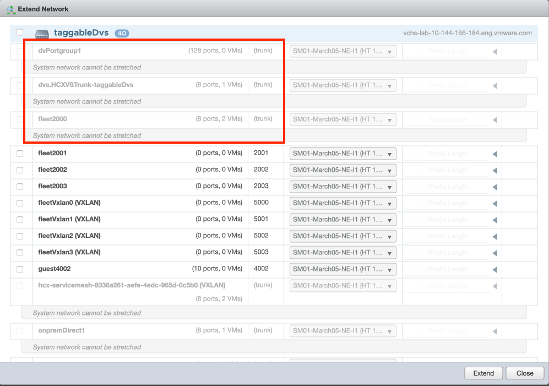
Task: Click the arrow icon in fleet2003 row
Action: point(494,187)
